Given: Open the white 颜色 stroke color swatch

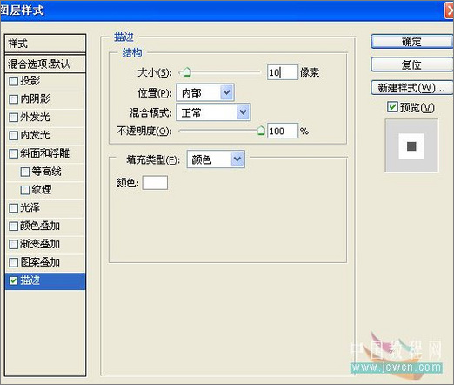Looking at the screenshot, I should coord(155,183).
